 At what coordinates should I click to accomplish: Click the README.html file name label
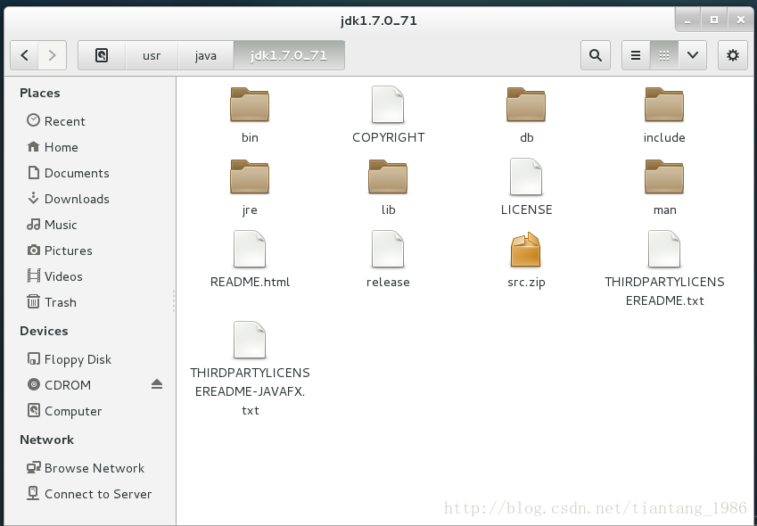coord(250,282)
